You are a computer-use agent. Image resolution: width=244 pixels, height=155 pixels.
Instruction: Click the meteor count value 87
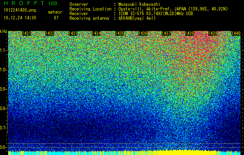(x=56, y=18)
